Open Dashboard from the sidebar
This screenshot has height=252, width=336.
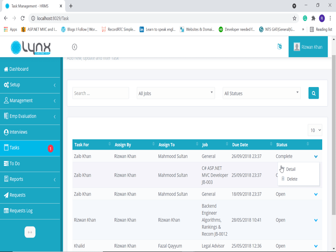coord(30,69)
